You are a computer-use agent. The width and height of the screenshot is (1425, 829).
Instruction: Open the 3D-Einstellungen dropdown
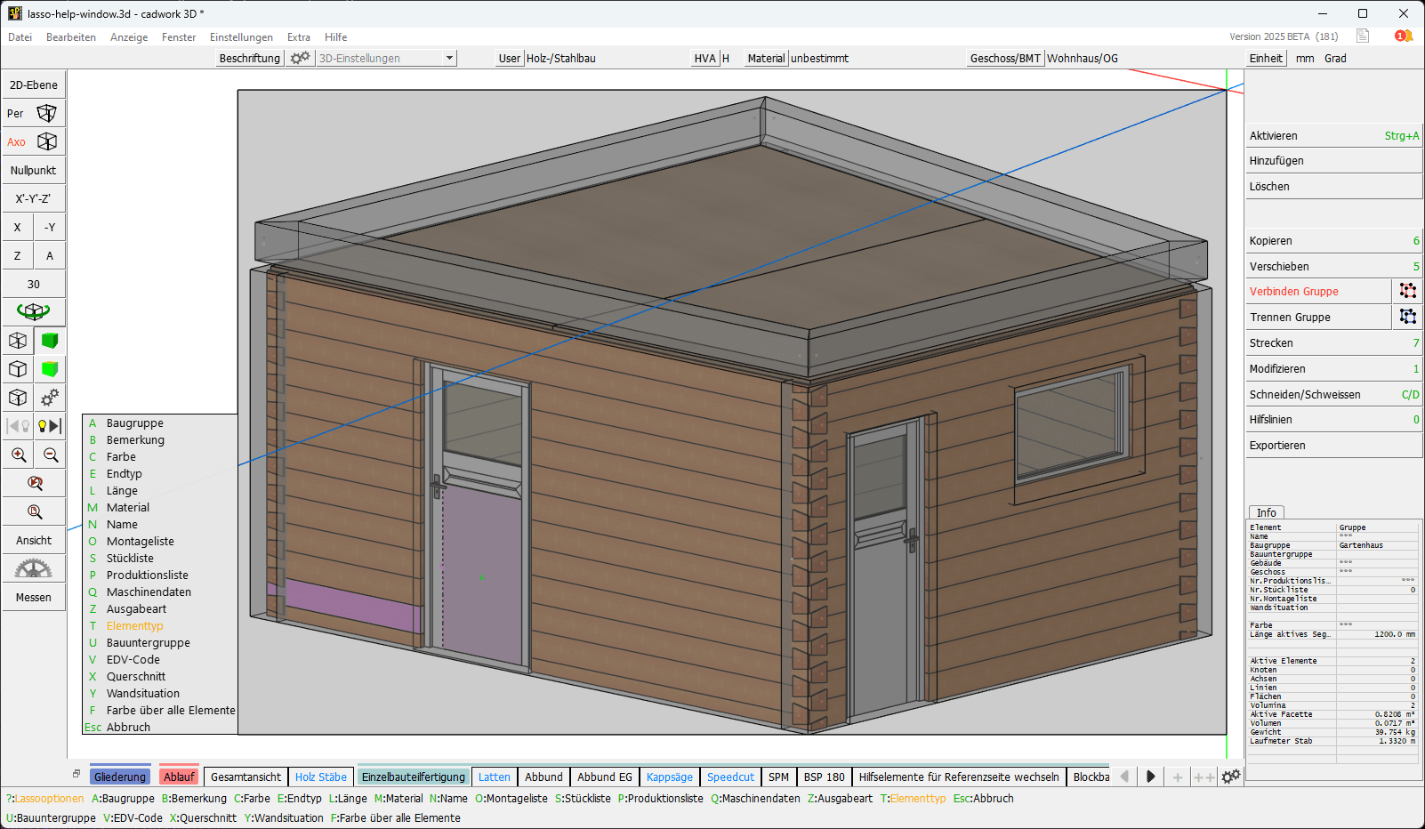point(386,58)
